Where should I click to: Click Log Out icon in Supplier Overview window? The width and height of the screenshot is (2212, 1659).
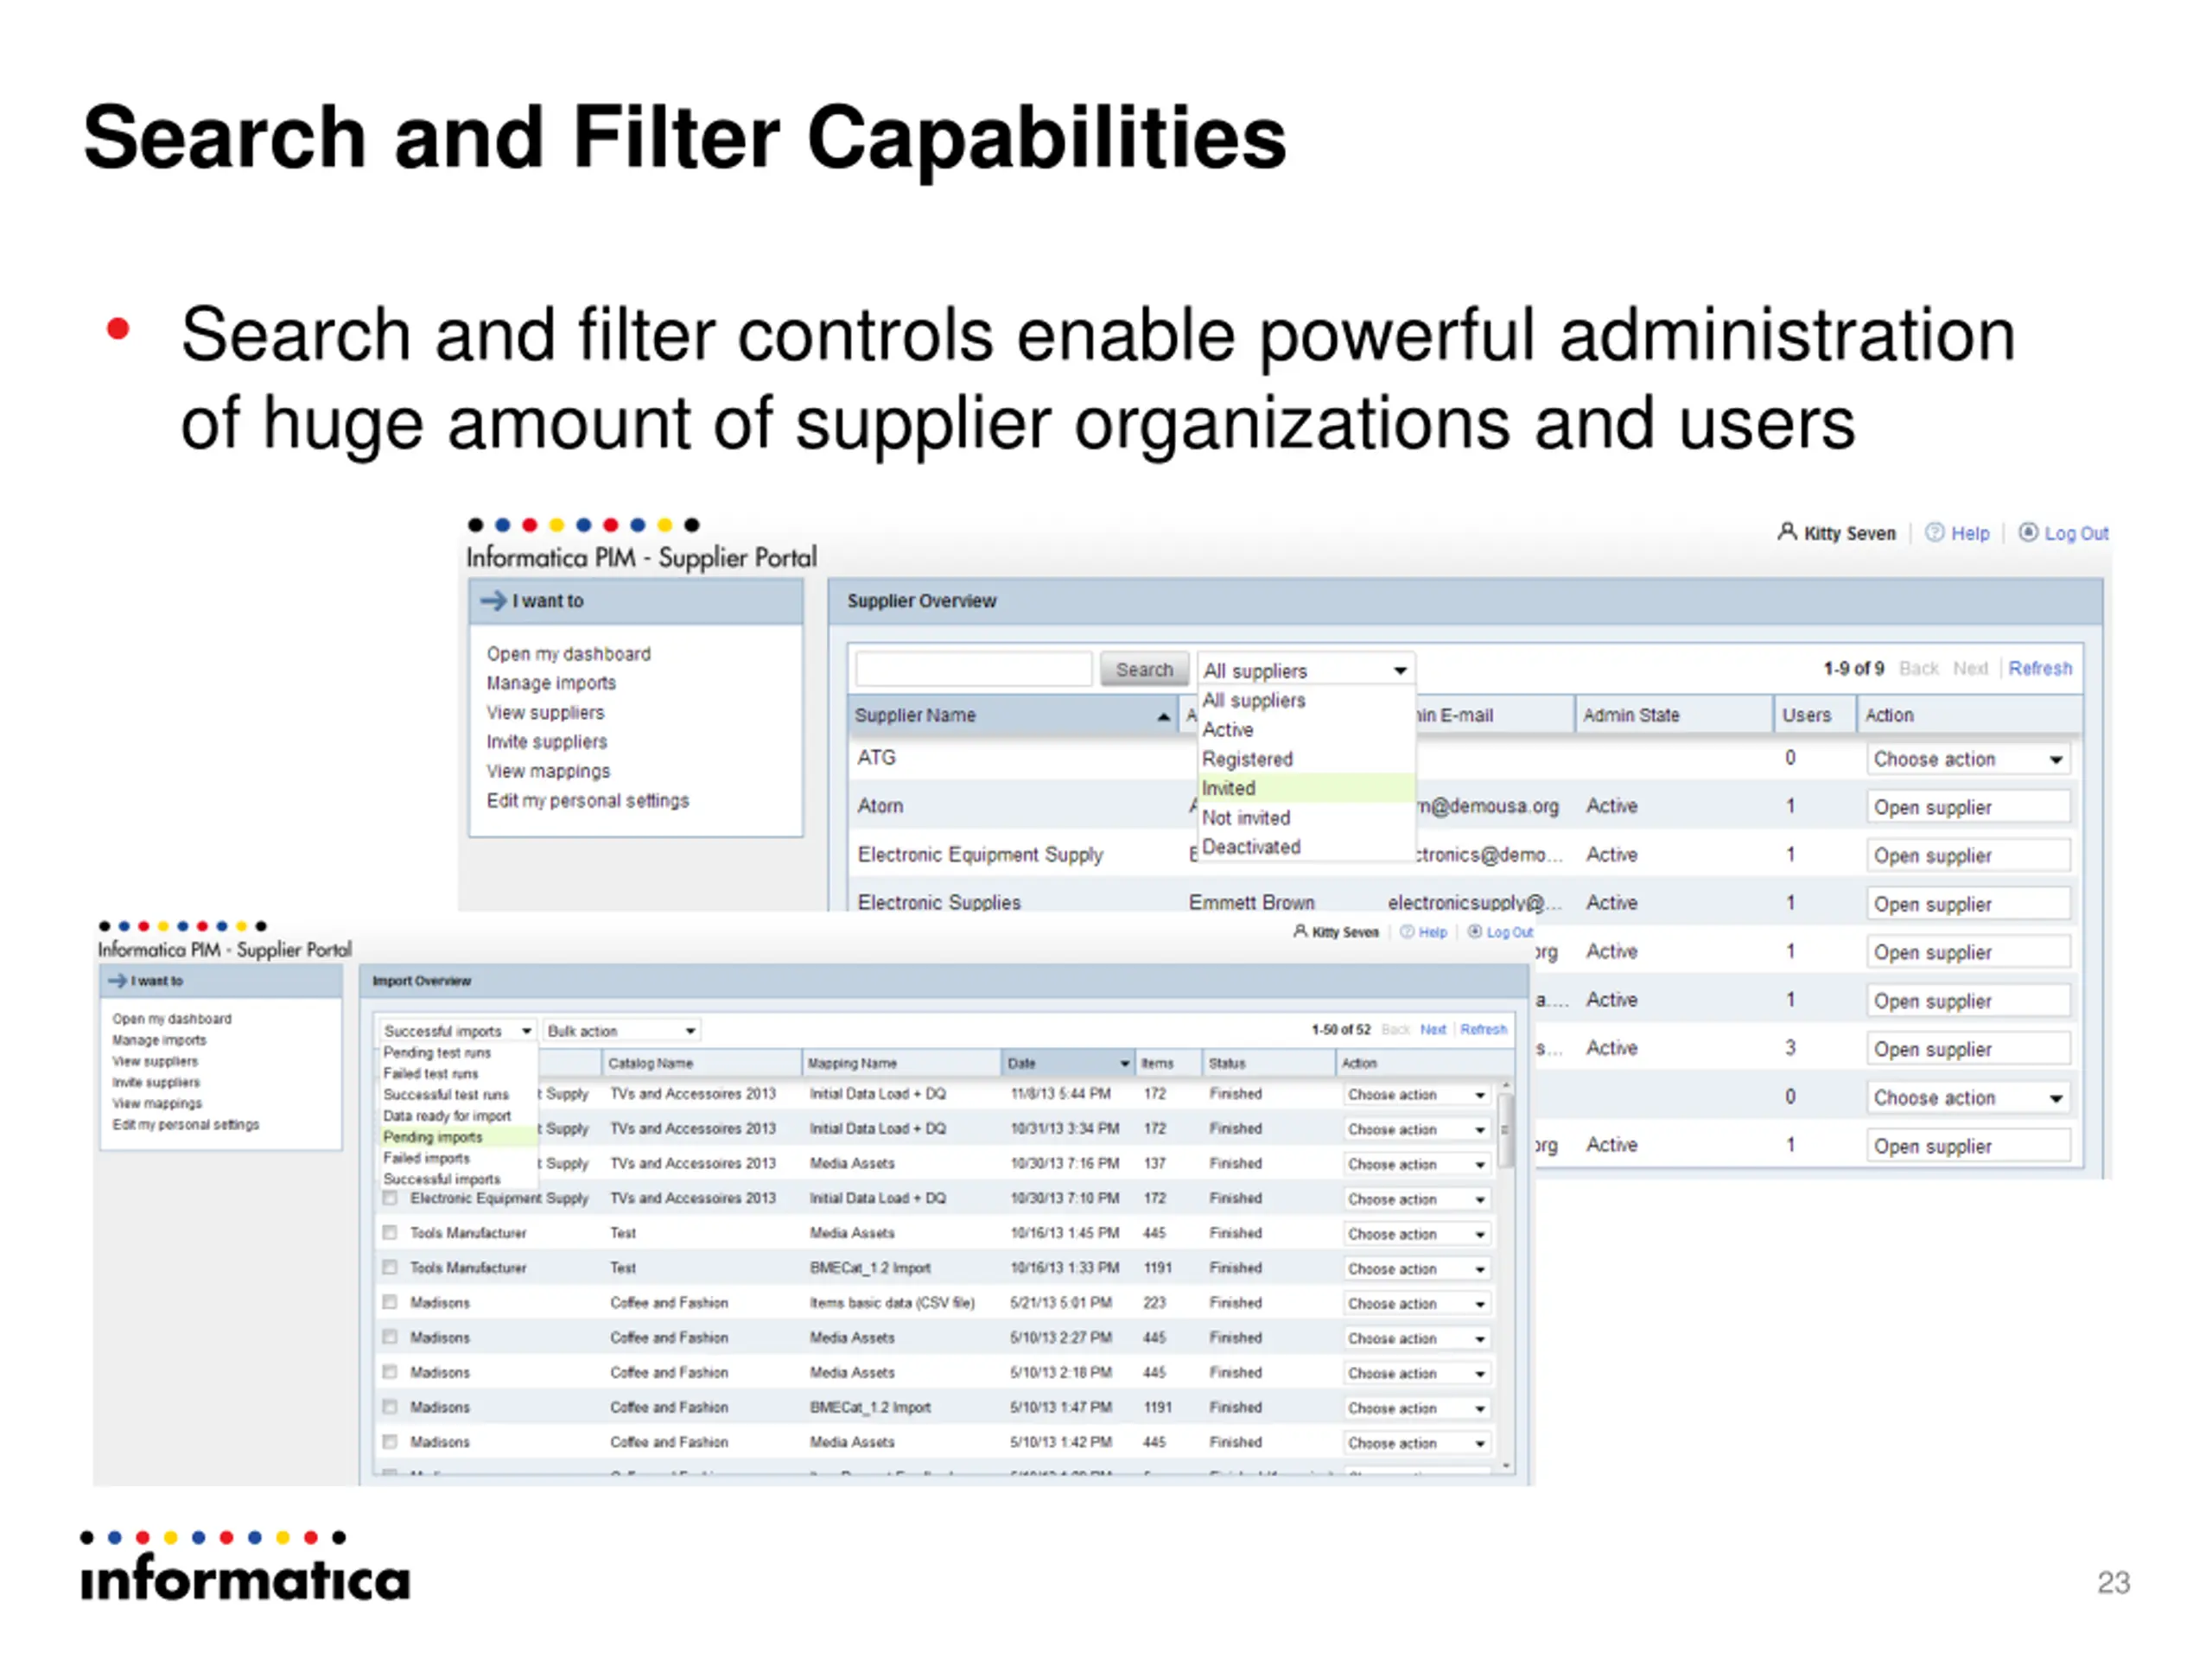[2027, 532]
